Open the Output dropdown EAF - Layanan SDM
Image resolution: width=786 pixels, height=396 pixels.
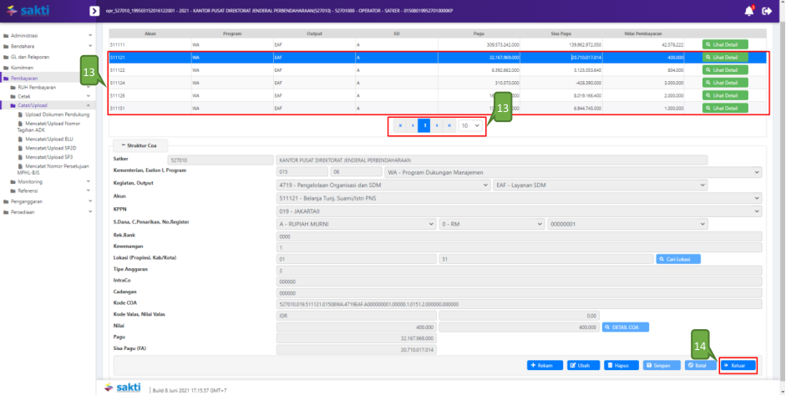pyautogui.click(x=626, y=185)
